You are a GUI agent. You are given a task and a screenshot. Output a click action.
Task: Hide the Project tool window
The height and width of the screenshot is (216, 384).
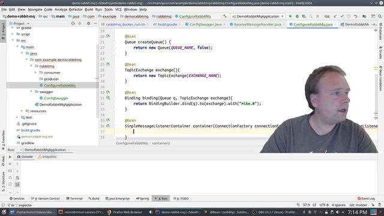(x=95, y=23)
